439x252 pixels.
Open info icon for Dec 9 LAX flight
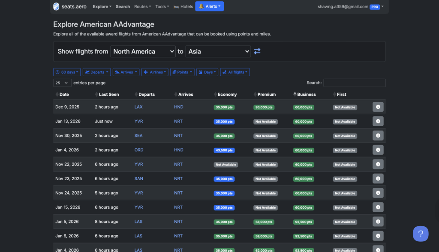[378, 107]
